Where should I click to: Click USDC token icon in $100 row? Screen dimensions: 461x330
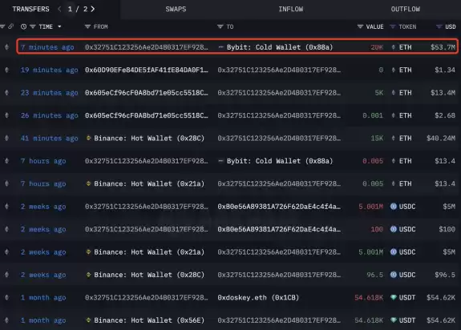click(x=394, y=229)
